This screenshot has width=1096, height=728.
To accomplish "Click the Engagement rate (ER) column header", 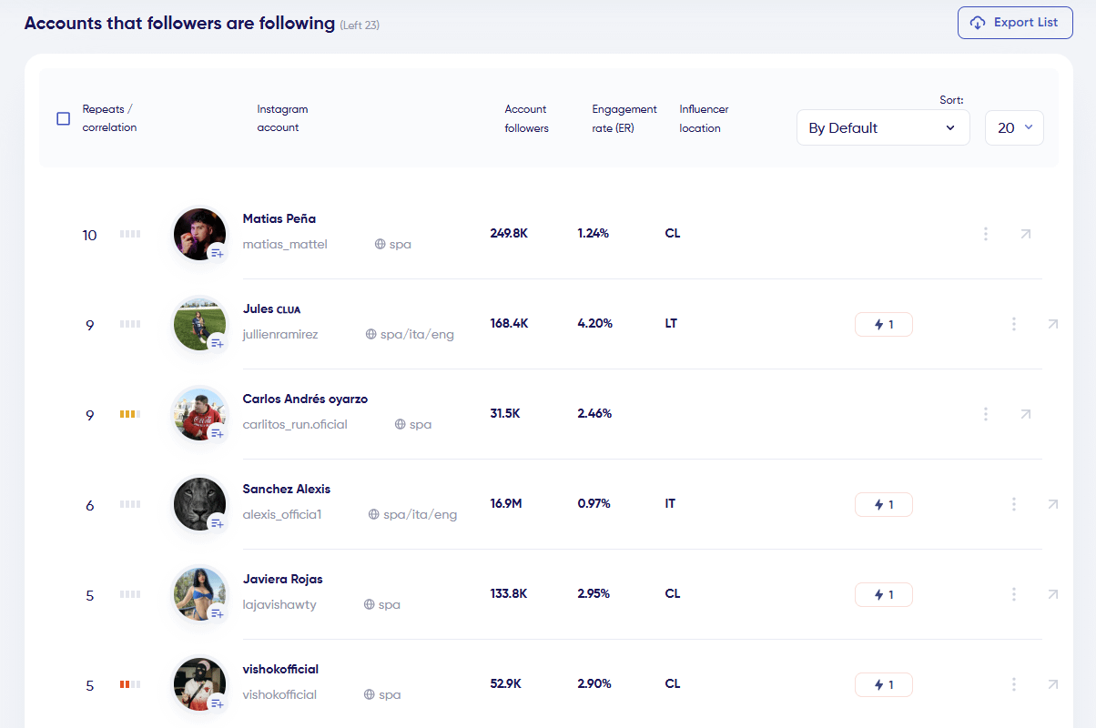I will click(x=624, y=118).
